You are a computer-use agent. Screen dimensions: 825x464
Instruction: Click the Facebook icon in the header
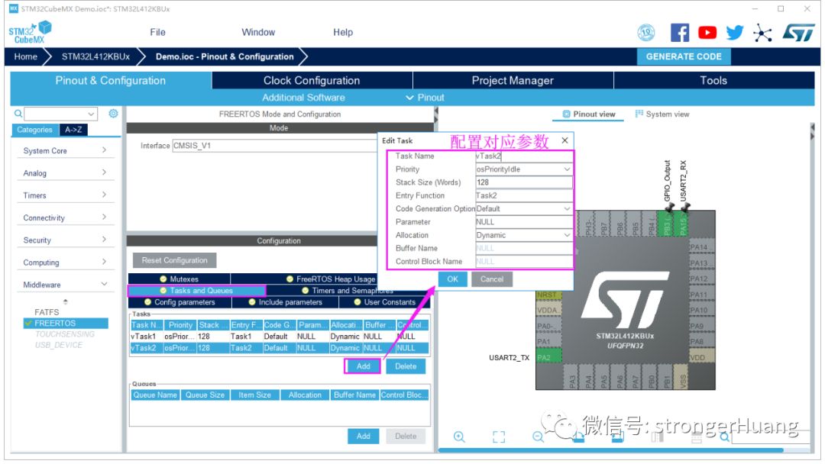(680, 32)
